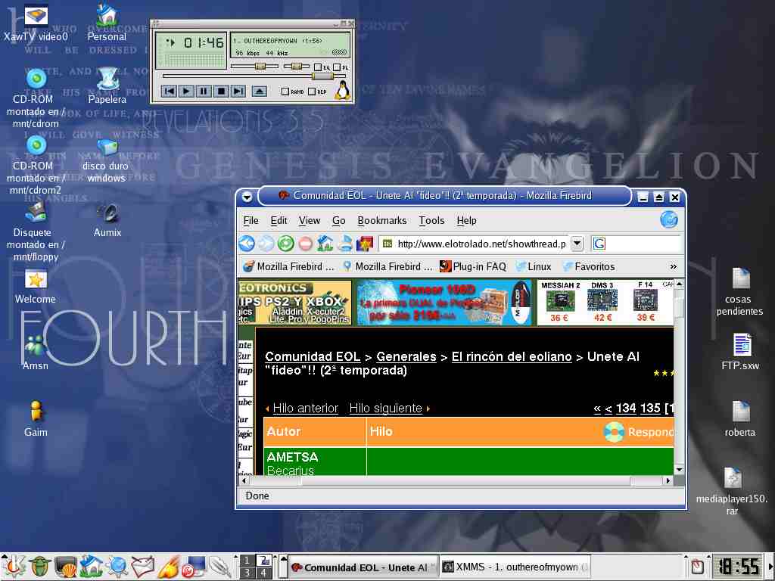775x581 pixels.
Task: Open the File menu in Firebird
Action: (251, 220)
